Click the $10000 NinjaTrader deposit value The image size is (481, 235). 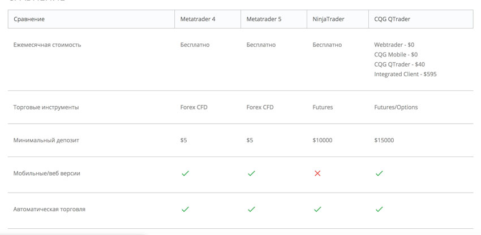coord(323,141)
